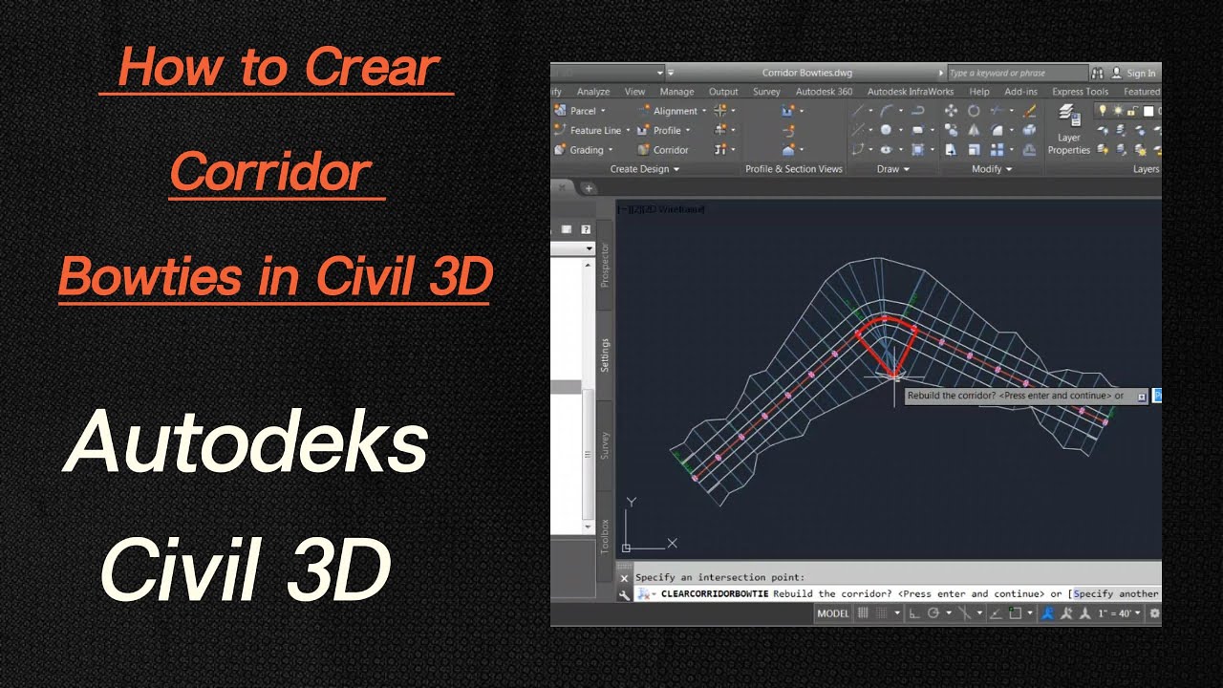Expand the Modify panel dropdown
The height and width of the screenshot is (688, 1223).
[992, 169]
